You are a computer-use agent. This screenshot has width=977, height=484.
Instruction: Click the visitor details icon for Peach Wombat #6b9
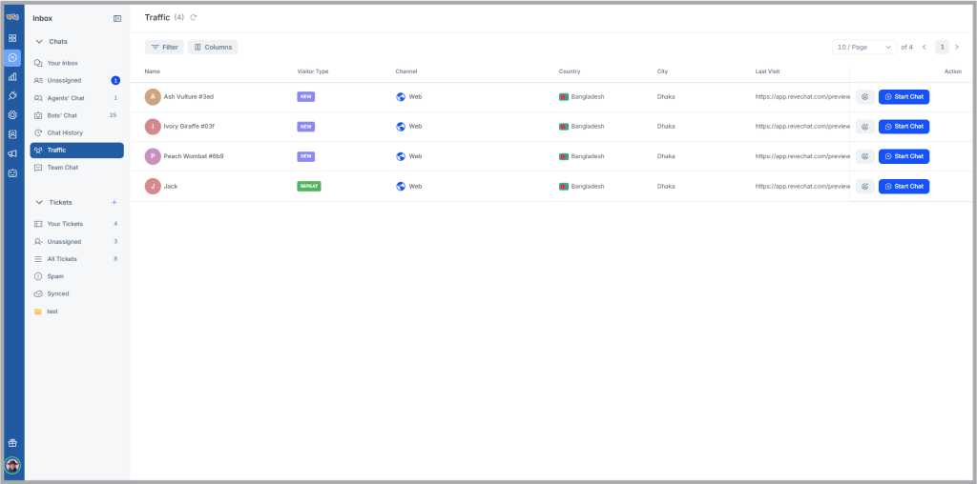[864, 157]
